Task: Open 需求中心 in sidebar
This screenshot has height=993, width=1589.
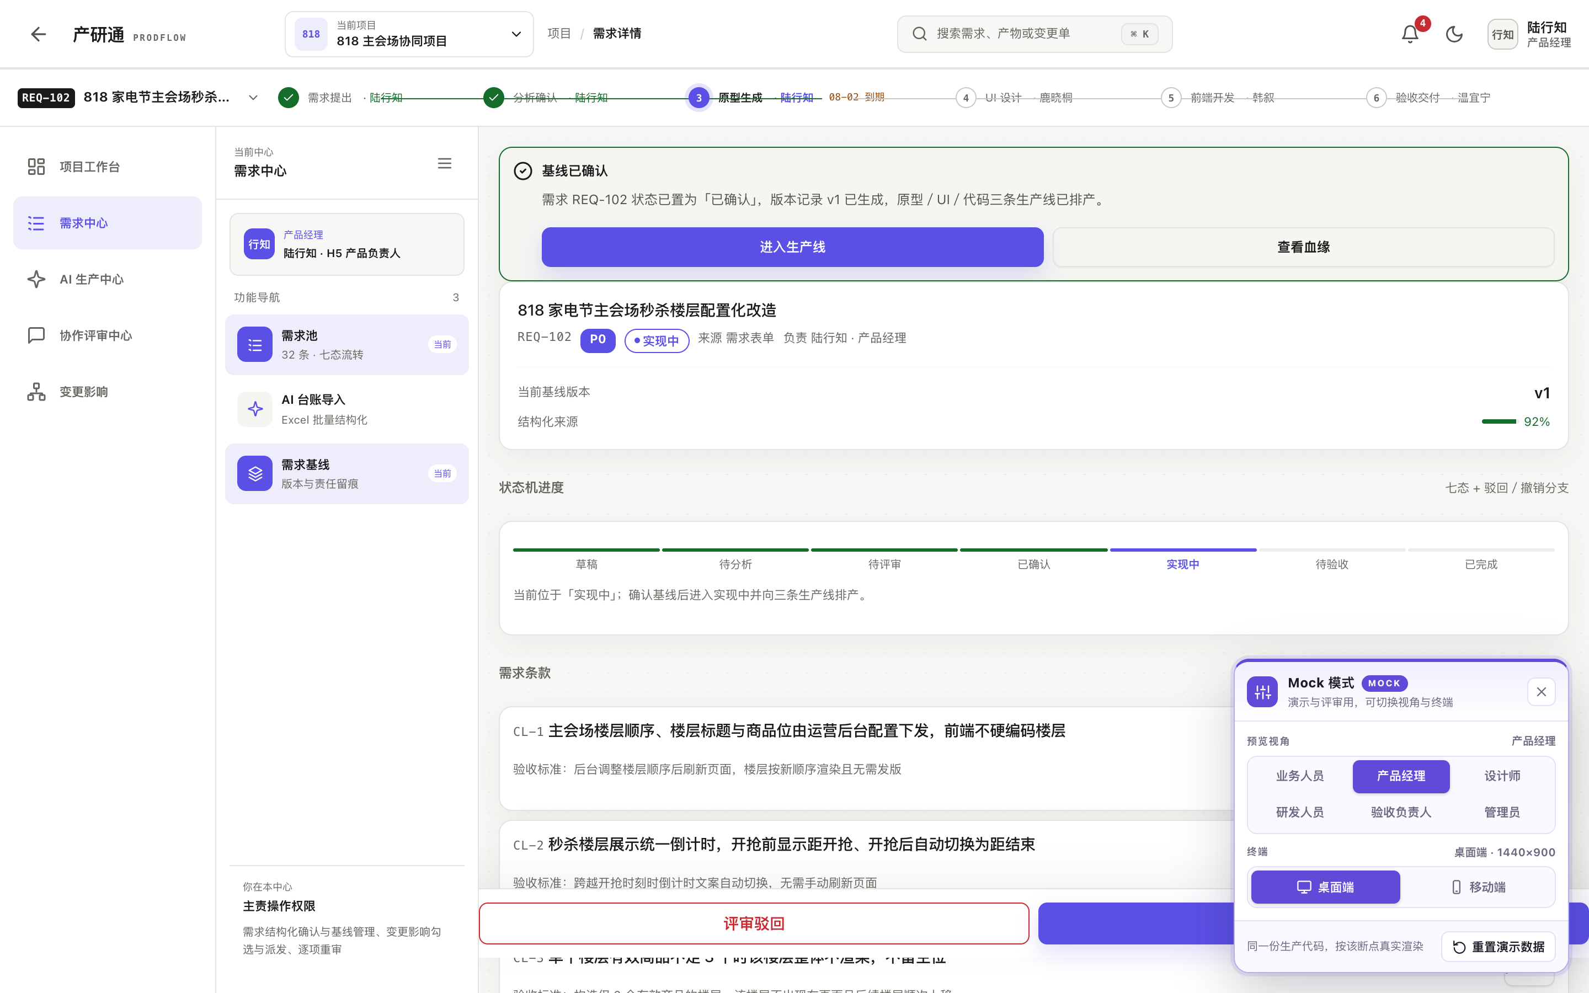Action: (108, 223)
